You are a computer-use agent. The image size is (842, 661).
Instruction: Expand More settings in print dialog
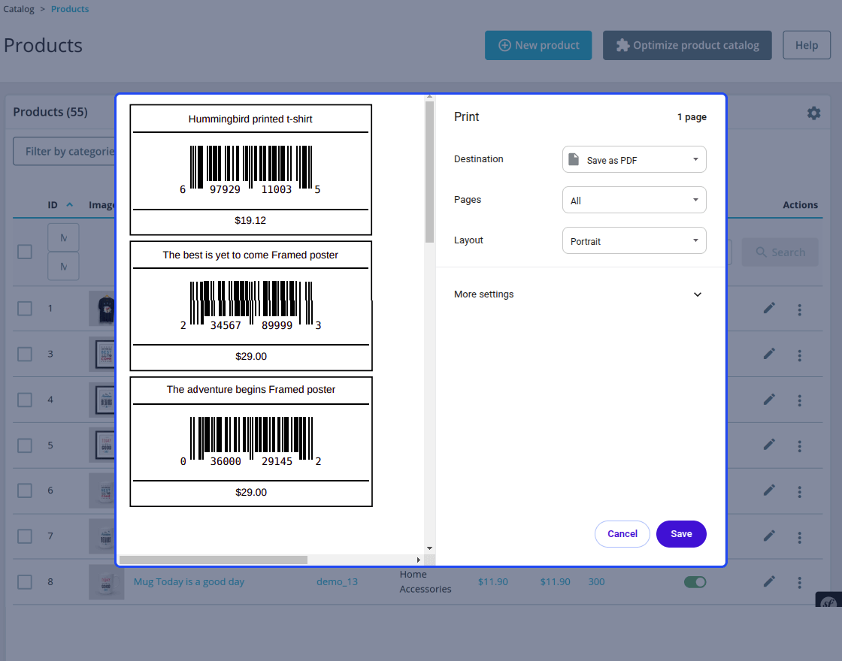(578, 294)
